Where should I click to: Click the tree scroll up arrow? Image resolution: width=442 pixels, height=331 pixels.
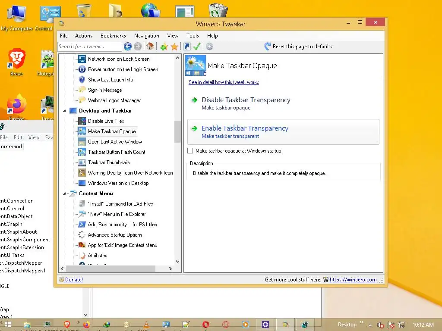[177, 58]
